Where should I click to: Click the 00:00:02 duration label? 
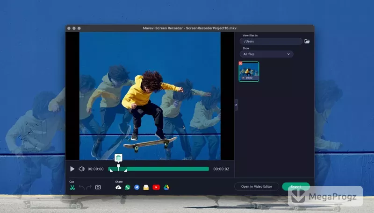tap(221, 169)
